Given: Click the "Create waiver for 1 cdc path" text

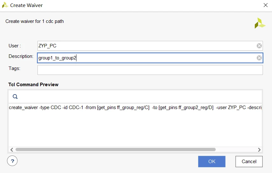Looking at the screenshot, I should (34, 21).
